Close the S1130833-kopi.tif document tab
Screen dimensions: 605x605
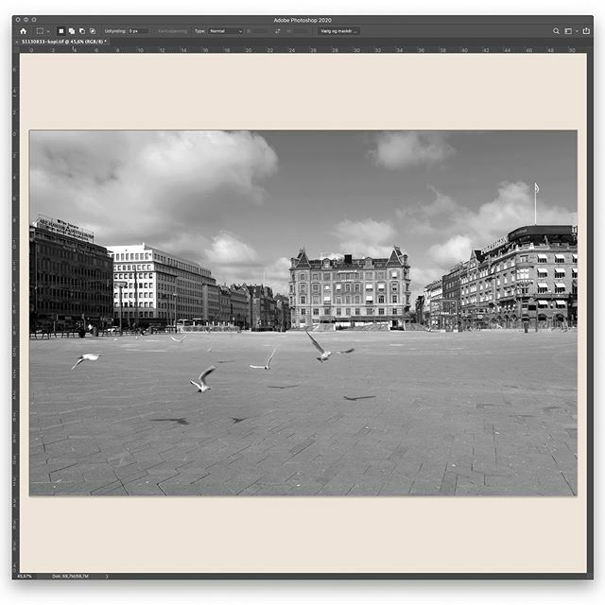coord(17,42)
